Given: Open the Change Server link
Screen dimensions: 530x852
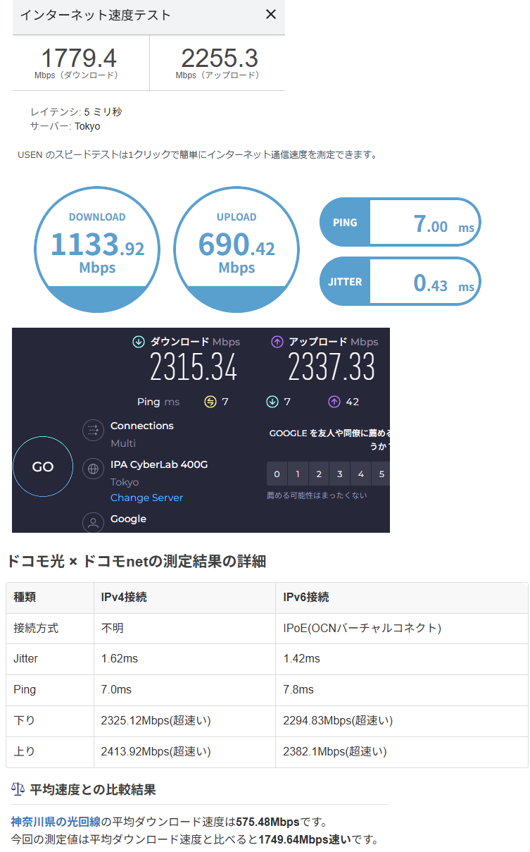Looking at the screenshot, I should point(146,498).
